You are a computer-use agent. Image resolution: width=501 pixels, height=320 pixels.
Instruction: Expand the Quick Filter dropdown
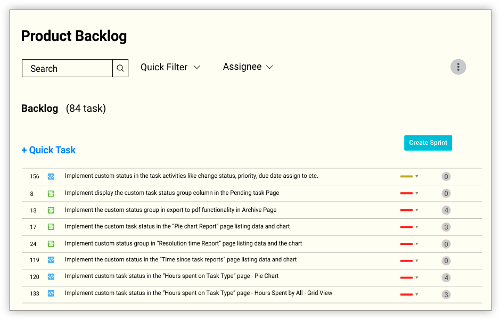[x=170, y=67]
